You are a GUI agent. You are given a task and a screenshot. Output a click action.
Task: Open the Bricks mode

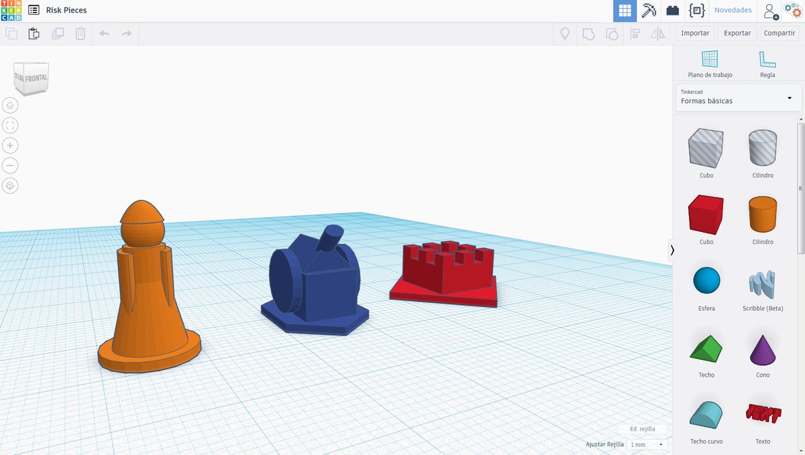click(x=672, y=11)
